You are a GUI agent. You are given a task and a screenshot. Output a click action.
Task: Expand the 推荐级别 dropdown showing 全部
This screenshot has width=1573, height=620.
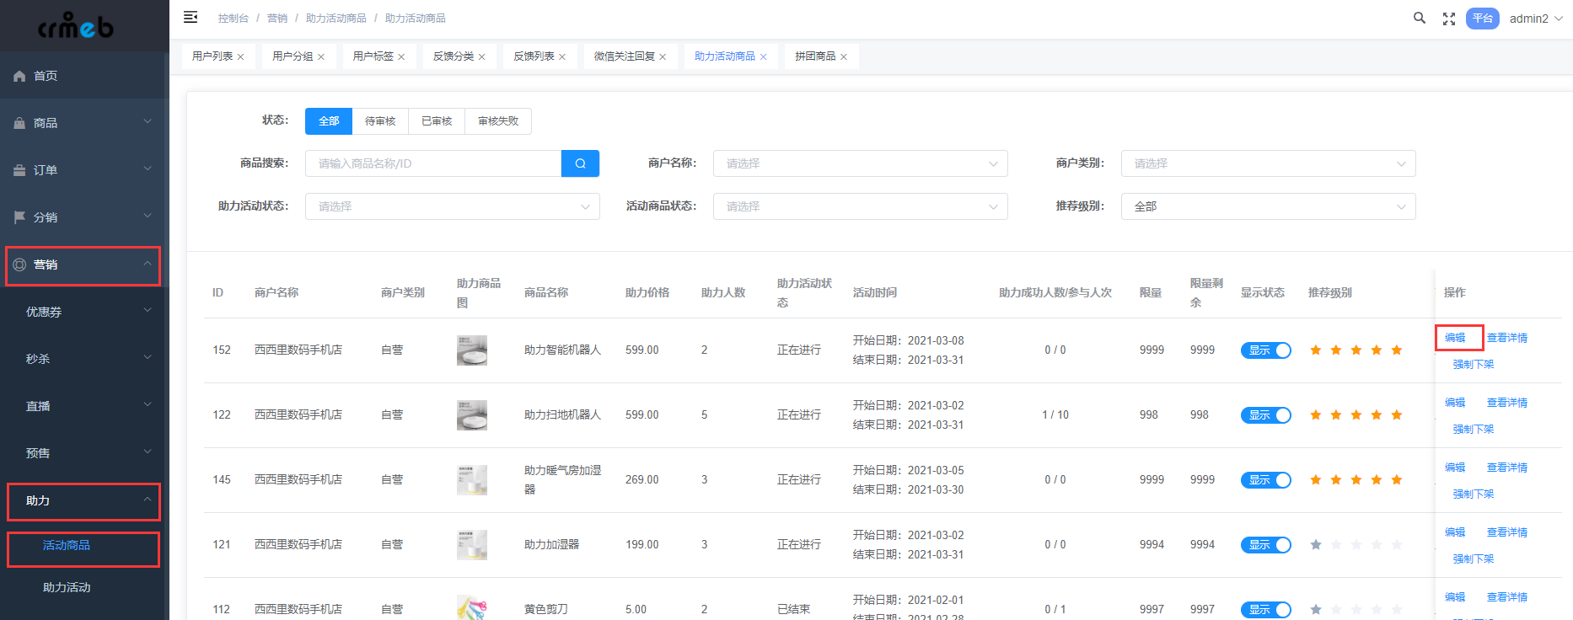pyautogui.click(x=1268, y=206)
